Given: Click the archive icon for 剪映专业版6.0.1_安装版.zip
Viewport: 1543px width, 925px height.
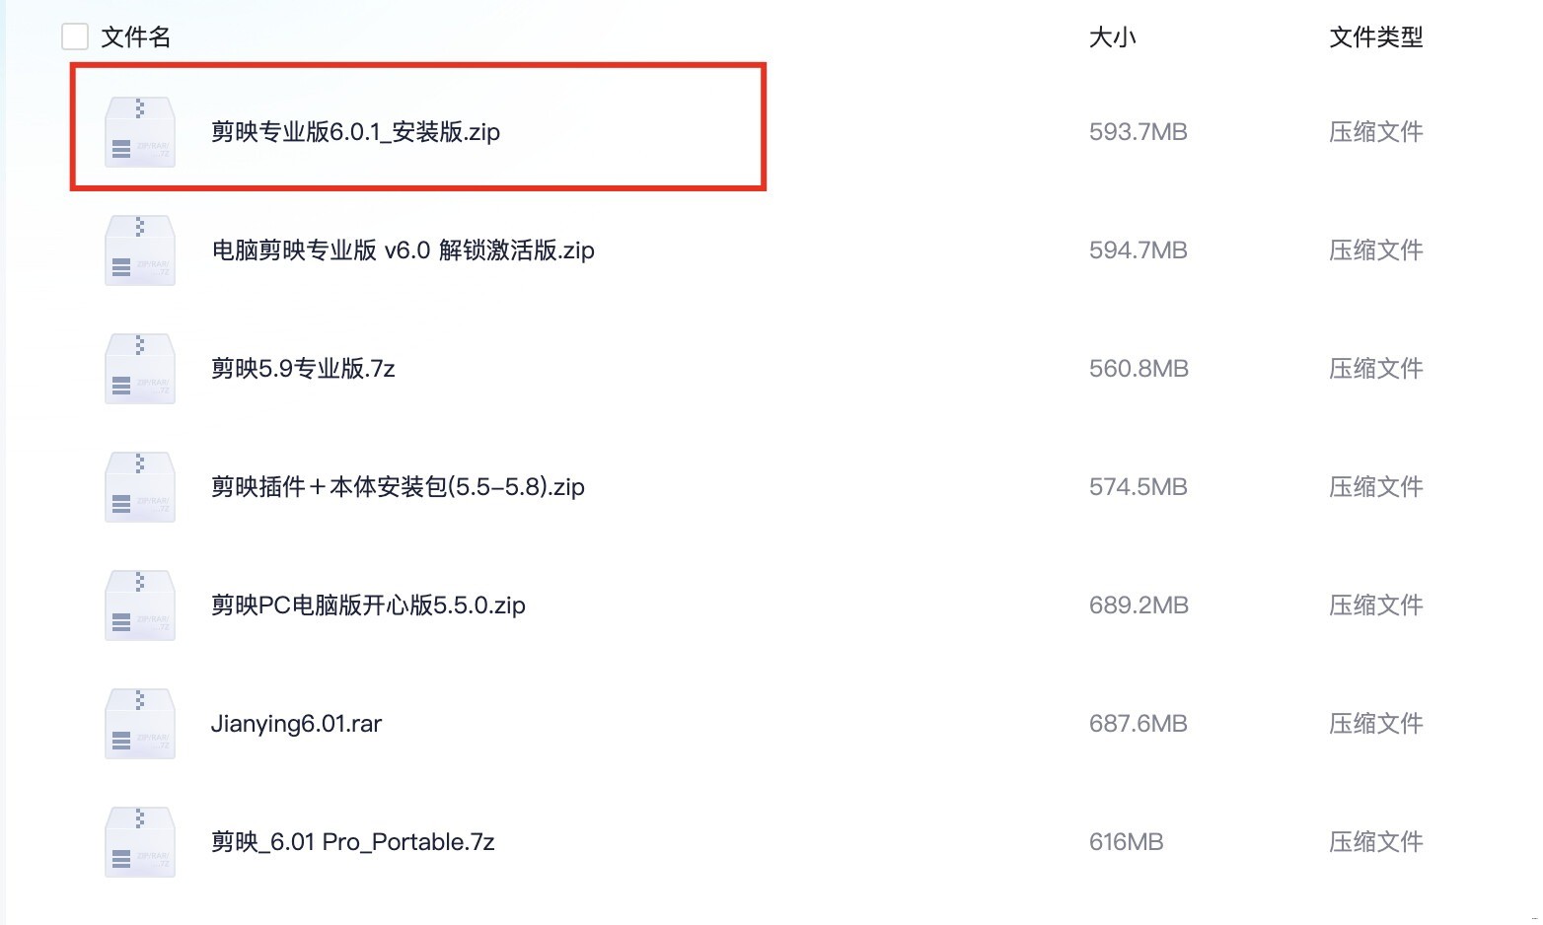Looking at the screenshot, I should (x=140, y=132).
